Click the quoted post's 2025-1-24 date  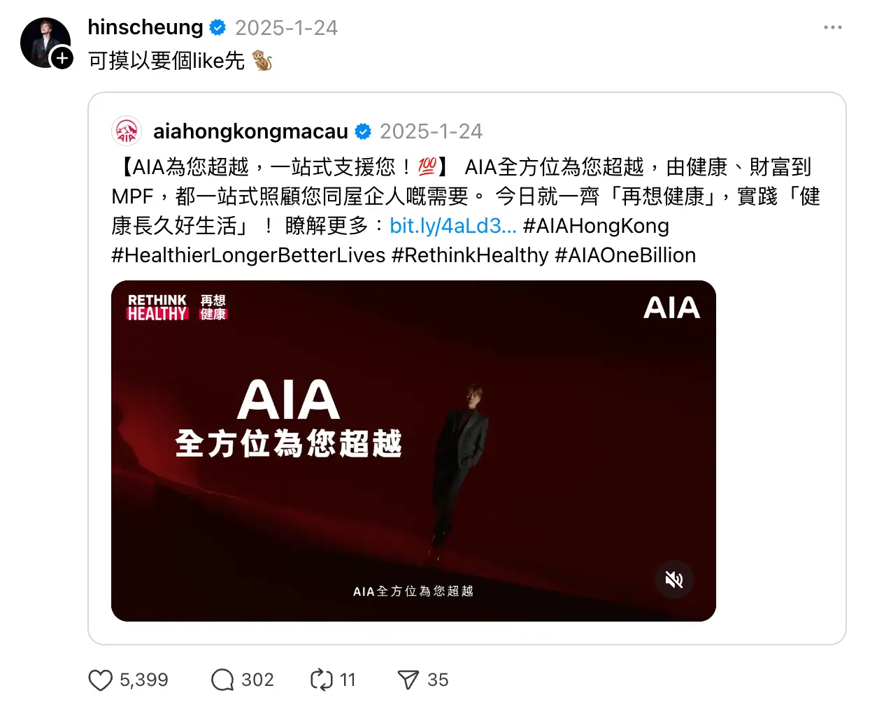coord(431,131)
